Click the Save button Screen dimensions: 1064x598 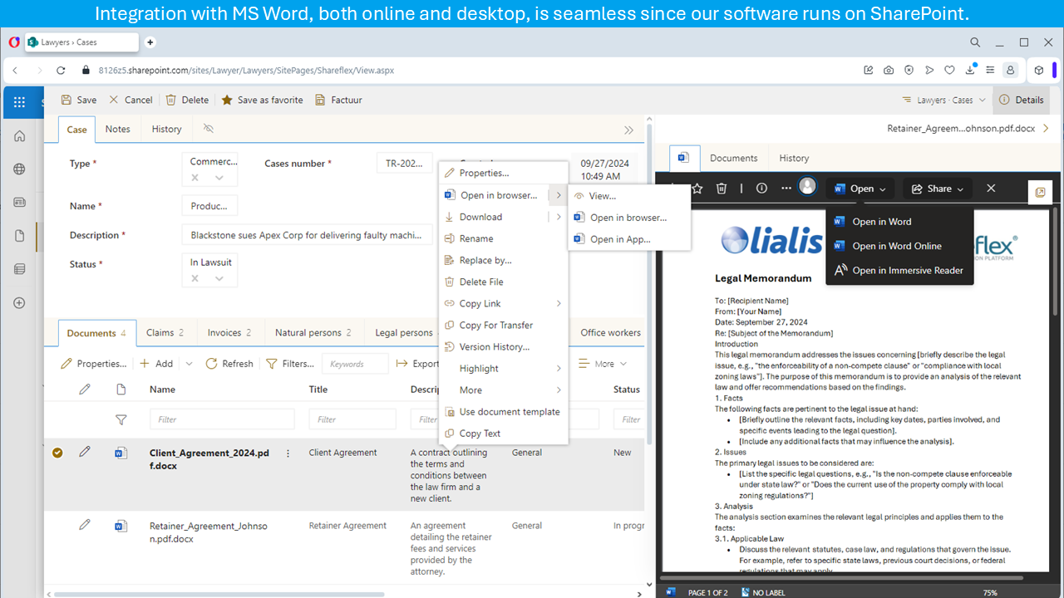point(79,100)
